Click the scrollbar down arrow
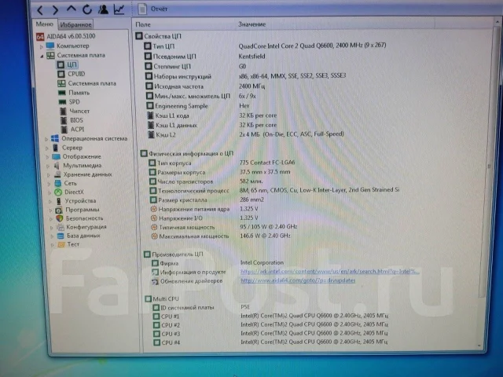 479,346
